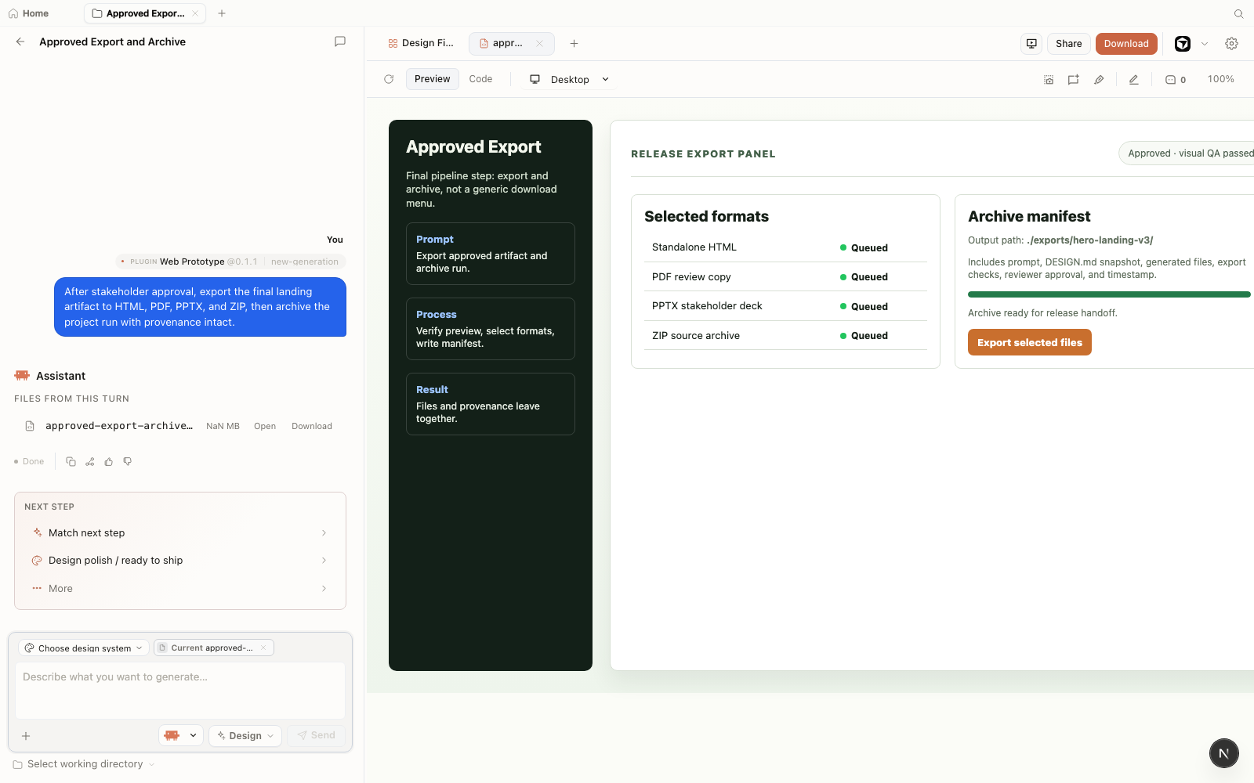Open the Design mode dropdown
Screen dimensions: 1254x783
tap(245, 736)
